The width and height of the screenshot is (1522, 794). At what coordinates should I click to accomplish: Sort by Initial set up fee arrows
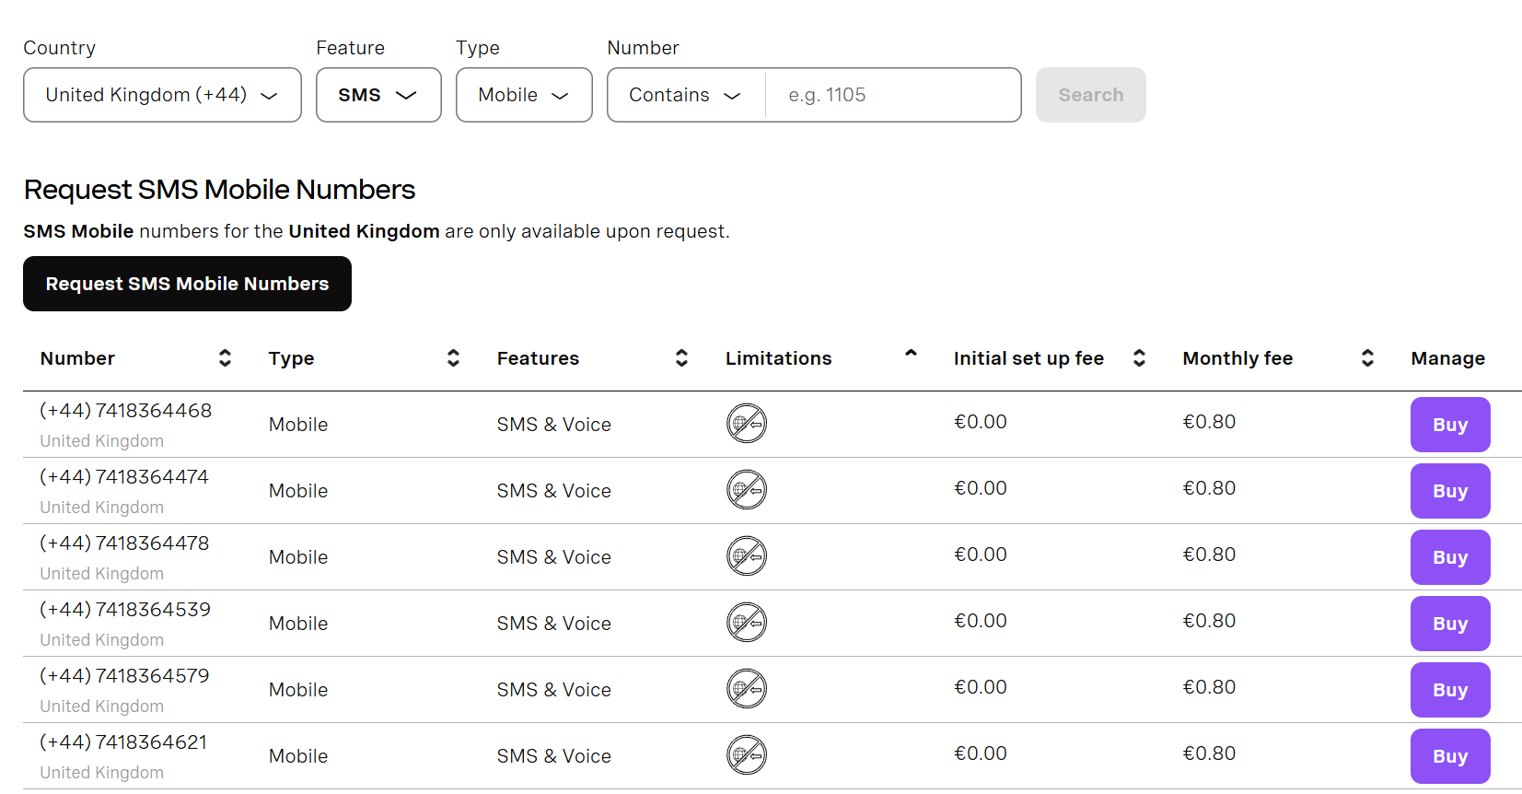pos(1139,358)
